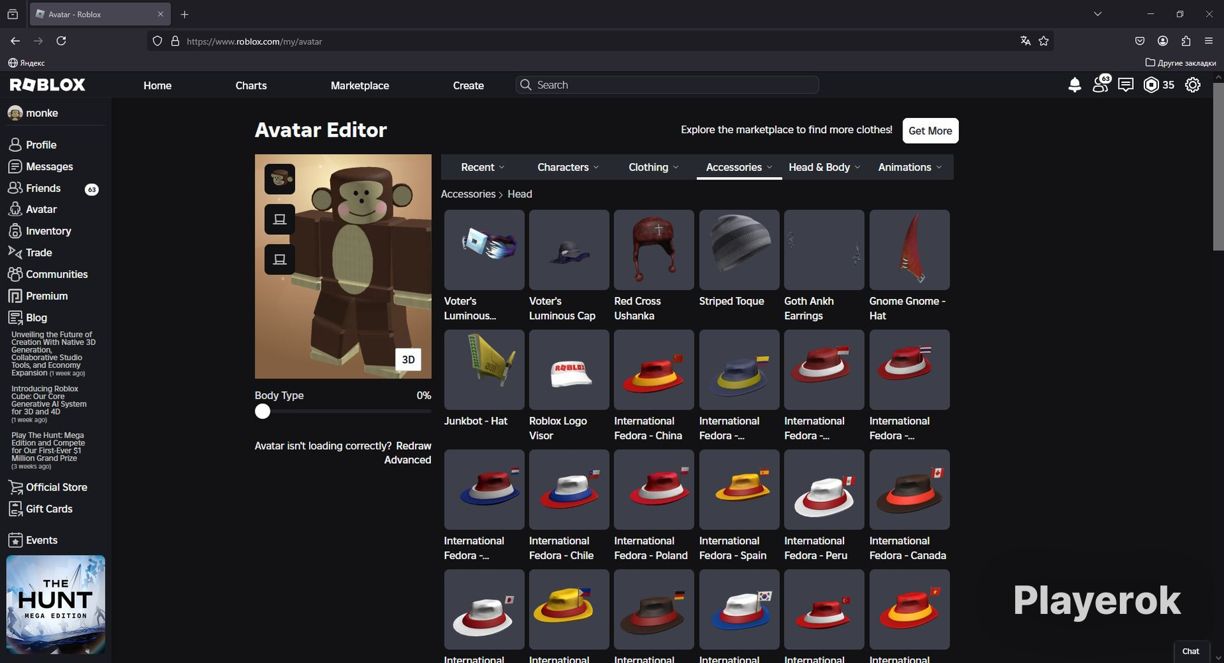Open the settings gear icon

1193,85
